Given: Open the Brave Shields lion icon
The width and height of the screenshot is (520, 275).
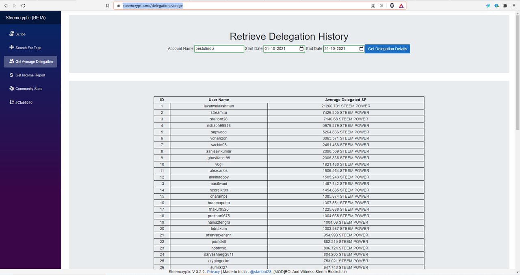Looking at the screenshot, I should point(392,6).
